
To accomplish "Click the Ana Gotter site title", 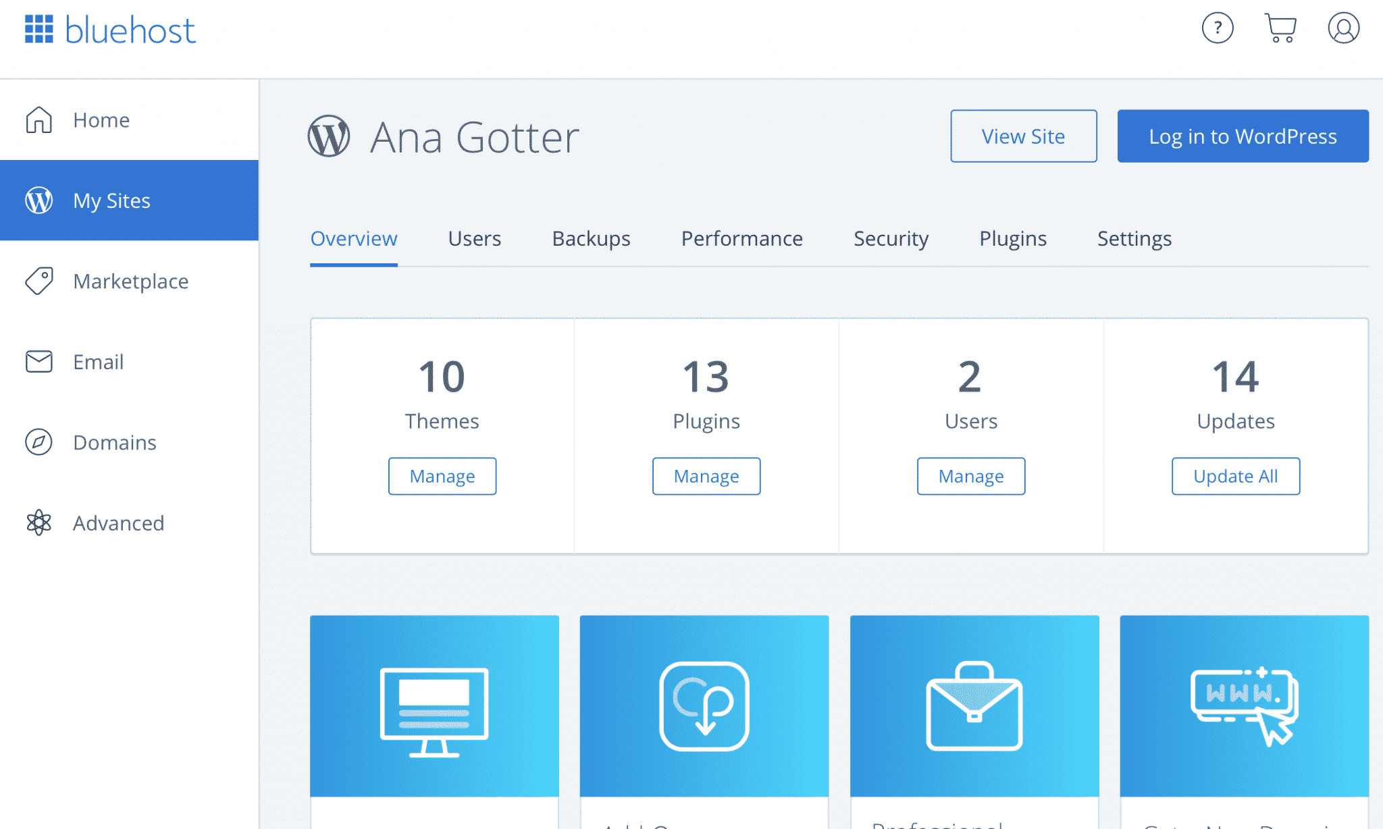I will coord(475,138).
